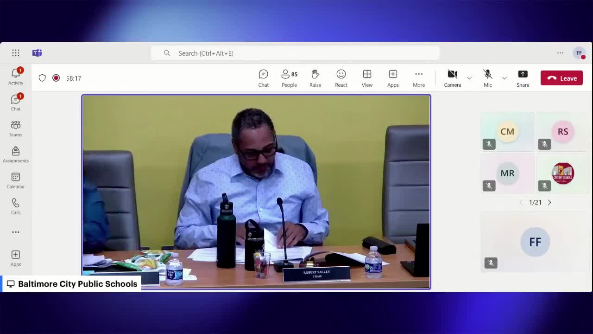Select the CM participant tile

pyautogui.click(x=507, y=132)
